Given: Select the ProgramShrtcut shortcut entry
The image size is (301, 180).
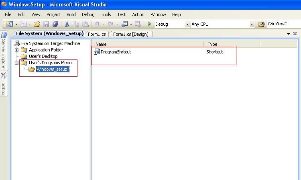Looking at the screenshot, I should (116, 52).
